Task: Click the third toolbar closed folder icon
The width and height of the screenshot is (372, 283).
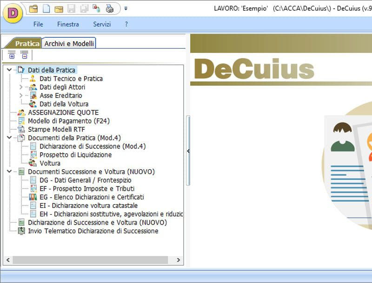Action: (59, 9)
